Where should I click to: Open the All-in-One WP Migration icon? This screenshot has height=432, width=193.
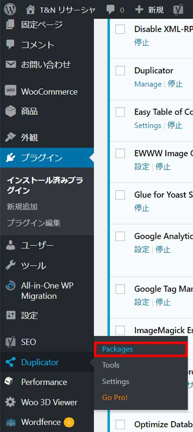click(10, 286)
